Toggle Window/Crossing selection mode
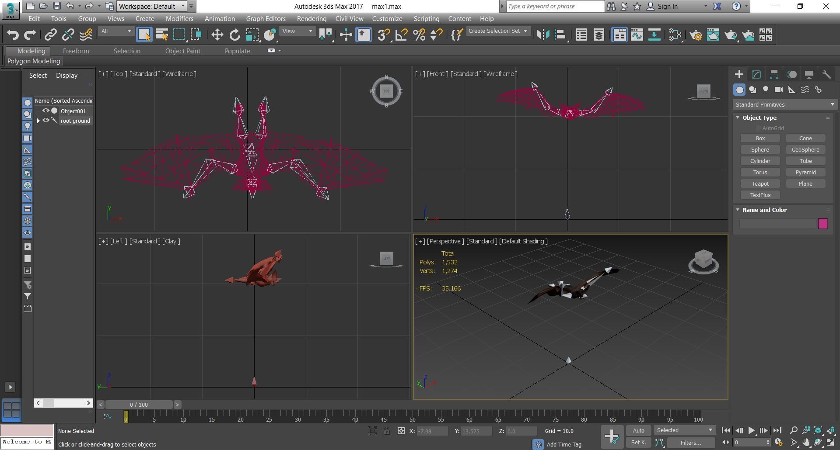Viewport: 840px width, 450px height. [x=196, y=35]
